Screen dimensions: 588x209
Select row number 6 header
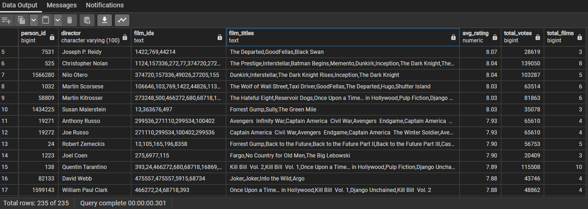pos(9,64)
